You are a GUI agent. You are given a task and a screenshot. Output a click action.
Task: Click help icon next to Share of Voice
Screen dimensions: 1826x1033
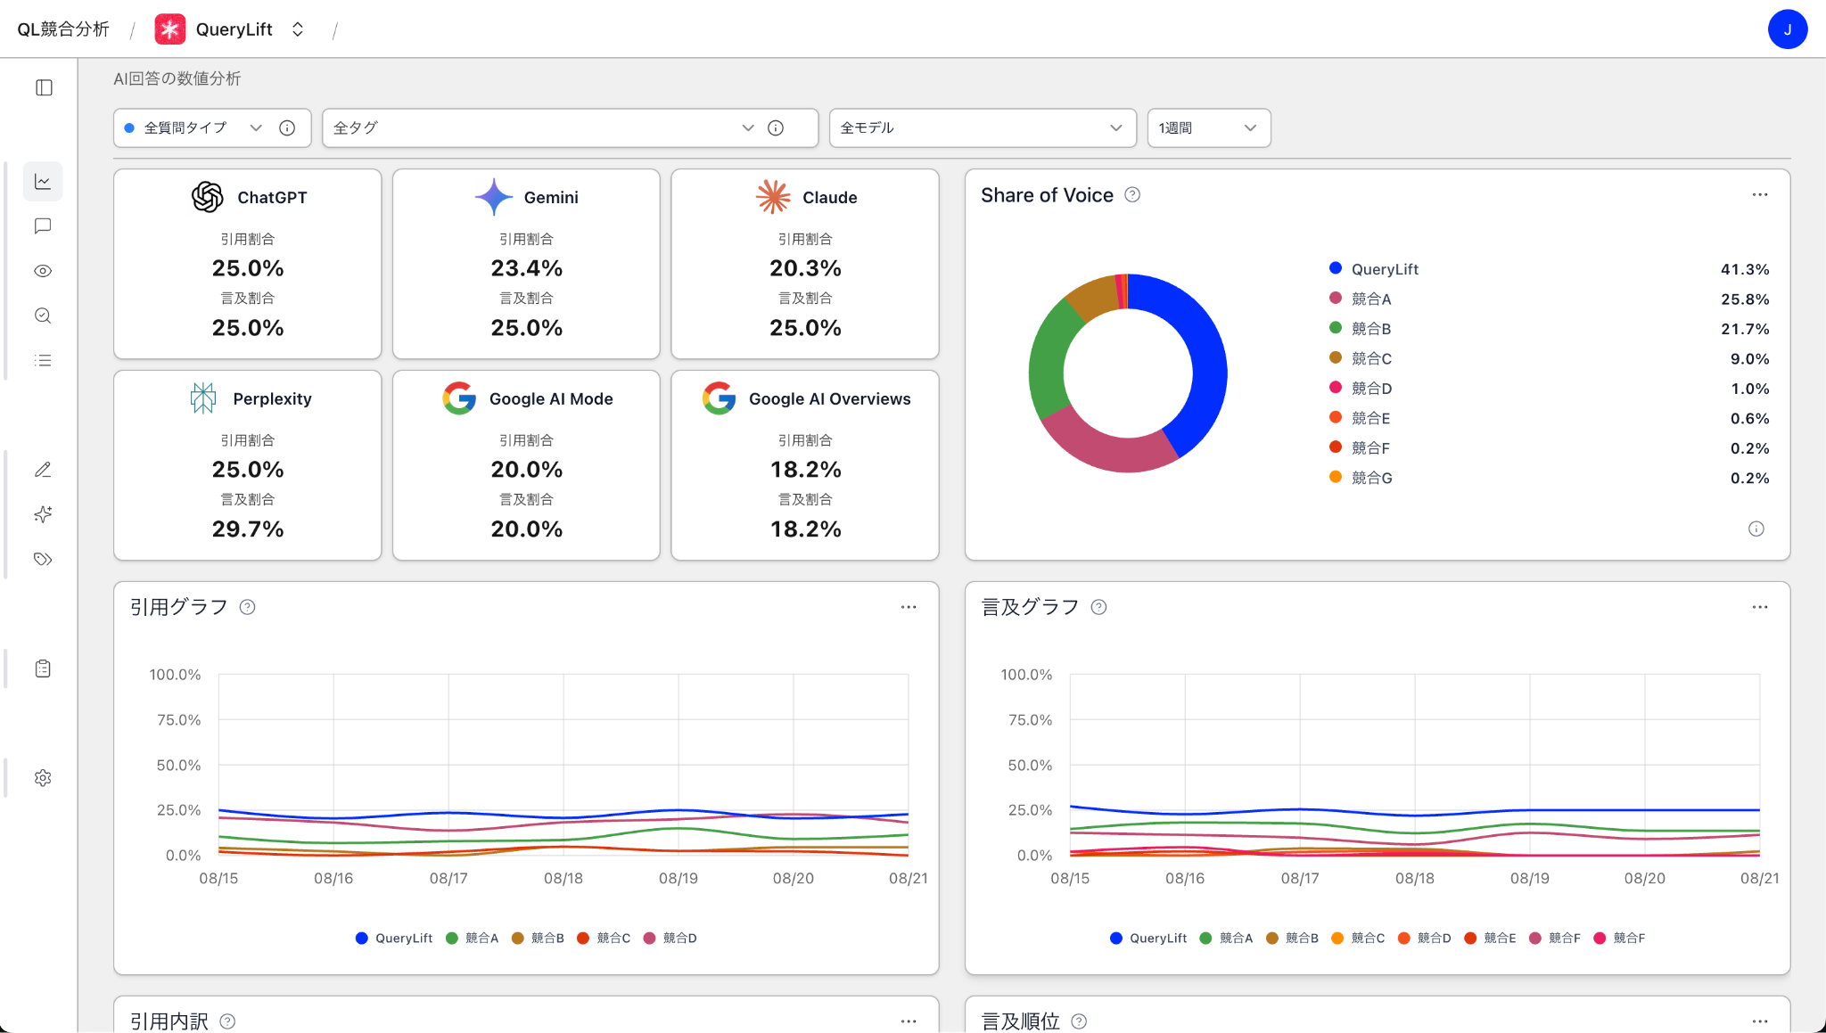(x=1132, y=195)
